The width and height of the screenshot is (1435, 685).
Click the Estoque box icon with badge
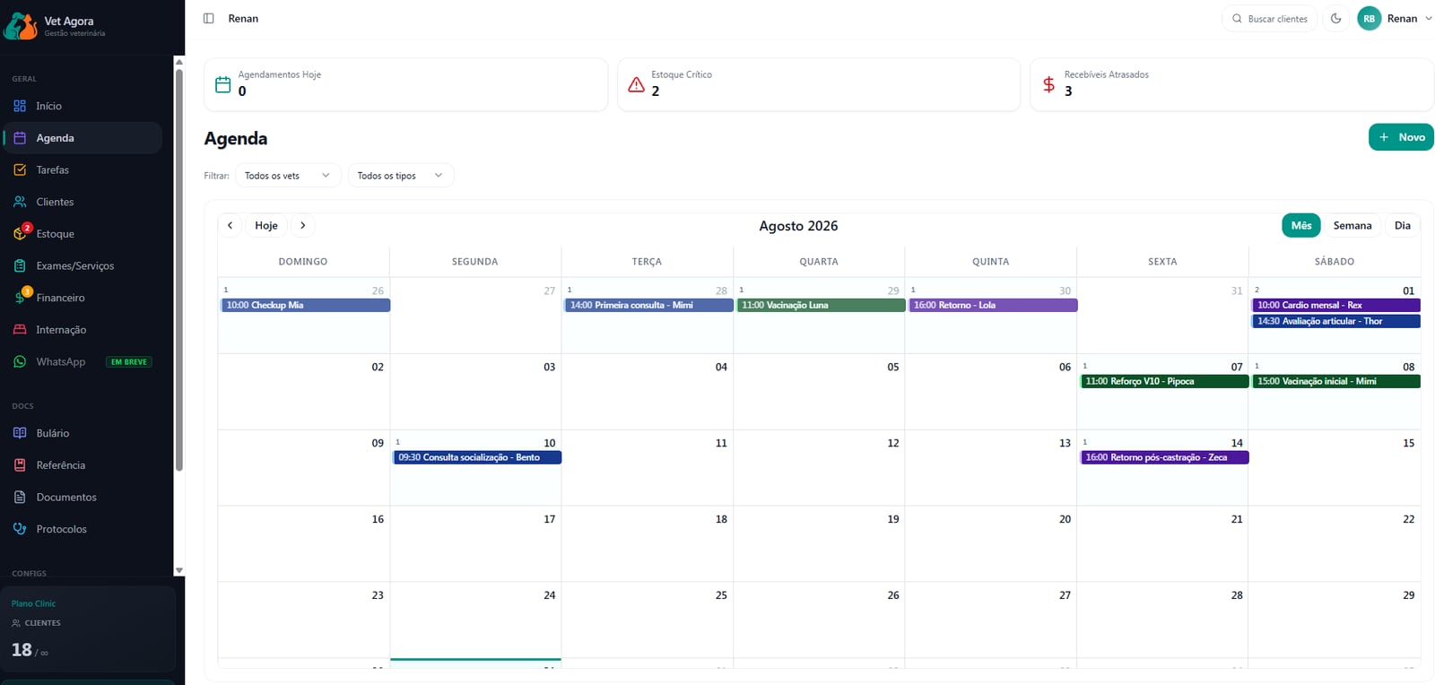(x=22, y=232)
